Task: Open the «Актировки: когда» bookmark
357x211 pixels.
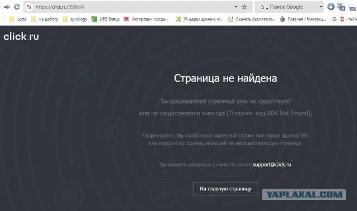Action: [146, 19]
